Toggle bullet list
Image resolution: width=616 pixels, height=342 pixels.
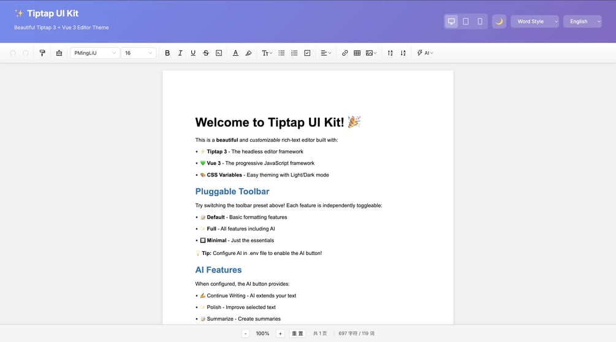[x=282, y=53]
